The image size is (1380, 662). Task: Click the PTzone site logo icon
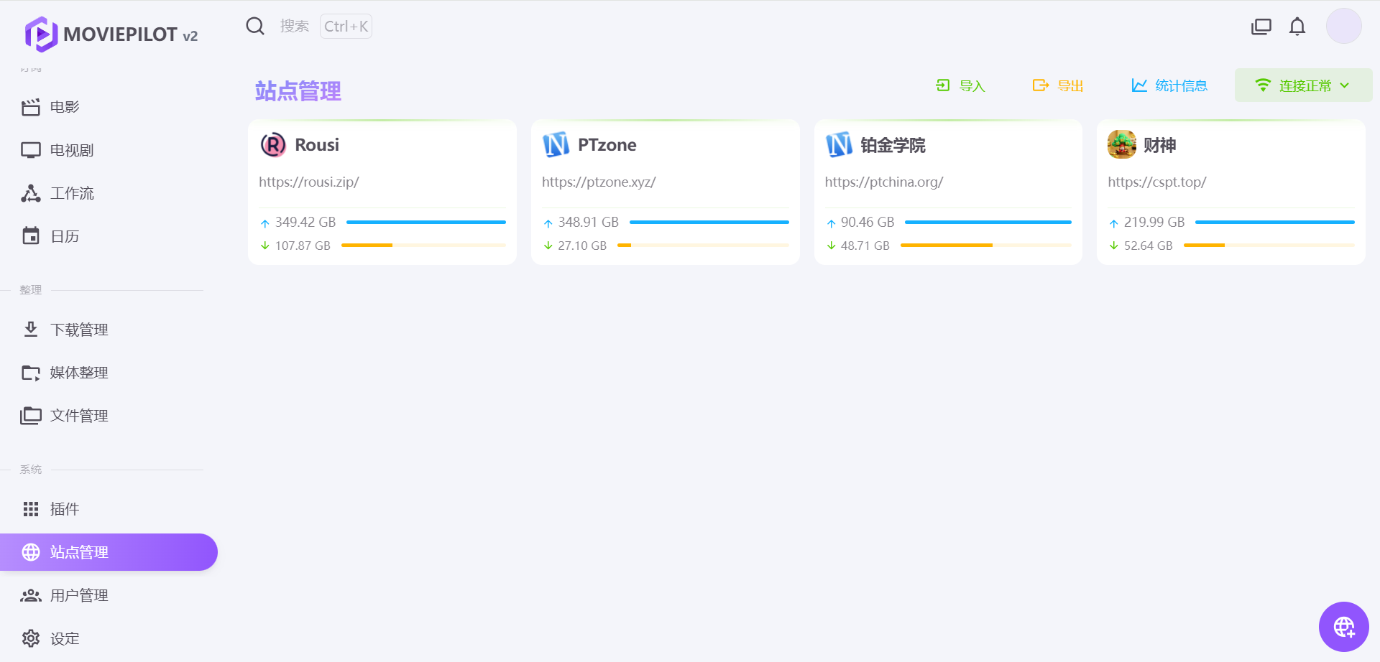point(556,145)
